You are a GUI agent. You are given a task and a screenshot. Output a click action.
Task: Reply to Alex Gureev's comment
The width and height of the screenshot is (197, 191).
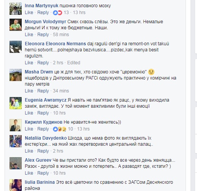[43, 173]
